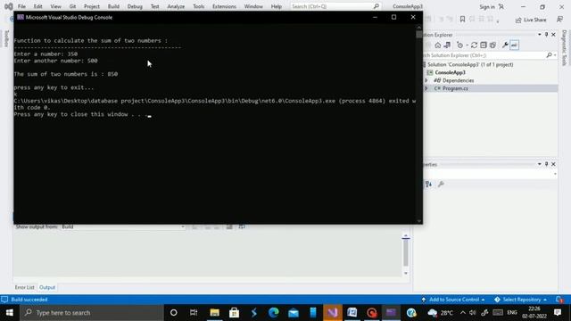The width and height of the screenshot is (571, 321).
Task: Open the Cortana circle icon in taskbar
Action: click(x=174, y=313)
